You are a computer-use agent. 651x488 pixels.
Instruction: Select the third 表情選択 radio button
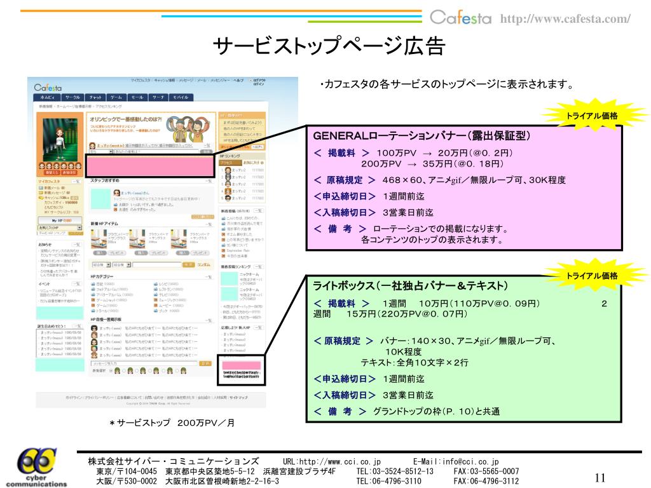pyautogui.click(x=137, y=370)
